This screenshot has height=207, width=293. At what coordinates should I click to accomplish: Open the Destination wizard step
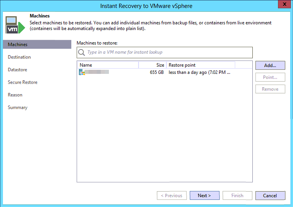tap(19, 57)
